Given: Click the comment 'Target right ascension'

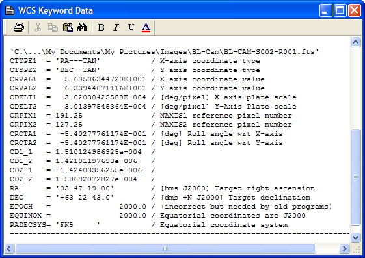Looking at the screenshot, I should [x=264, y=188].
